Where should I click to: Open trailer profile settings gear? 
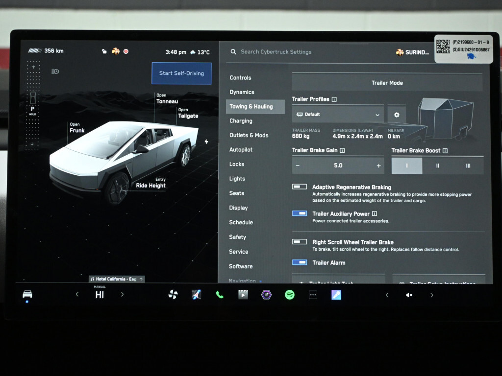tap(397, 115)
